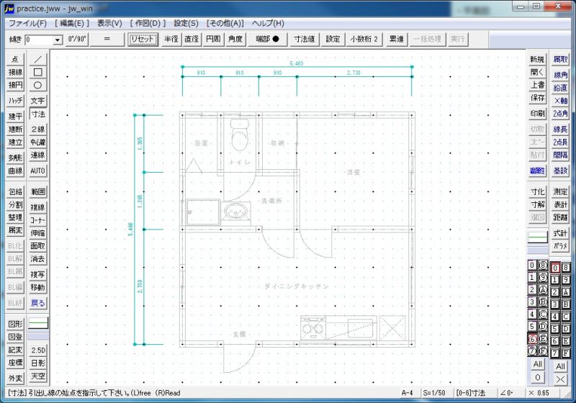Select the 2線 double line tool

pyautogui.click(x=38, y=130)
